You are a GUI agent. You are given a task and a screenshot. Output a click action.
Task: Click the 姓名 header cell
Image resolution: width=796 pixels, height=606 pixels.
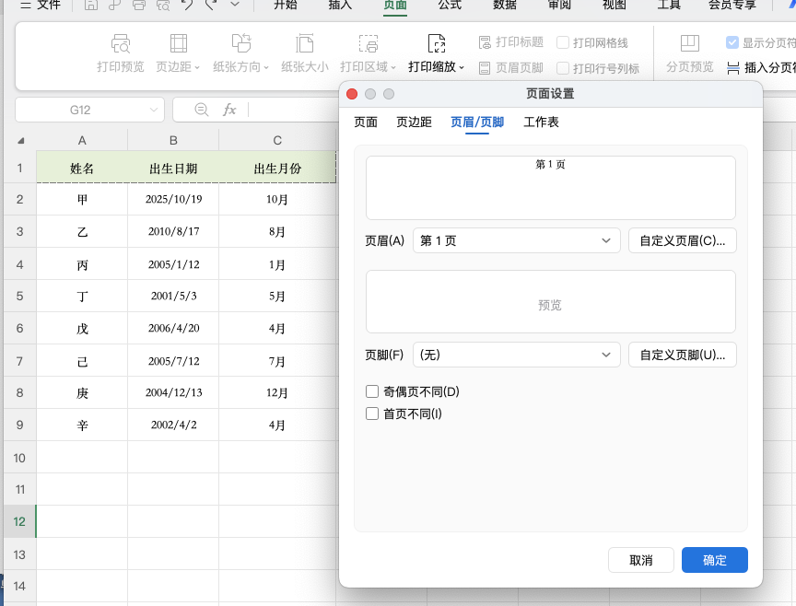(x=82, y=168)
